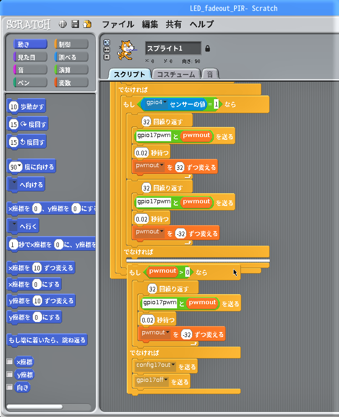This screenshot has width=339, height=417.
Task: Click the share project icon
Action: pos(87,24)
